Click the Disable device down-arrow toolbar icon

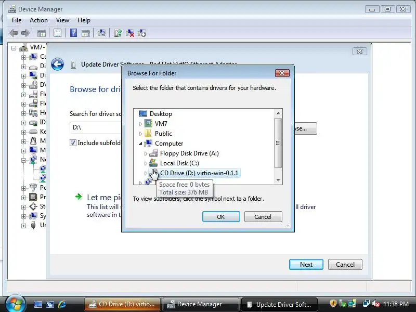coord(141,33)
